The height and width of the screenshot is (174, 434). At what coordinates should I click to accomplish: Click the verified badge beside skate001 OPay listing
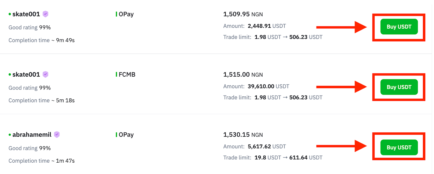[46, 14]
